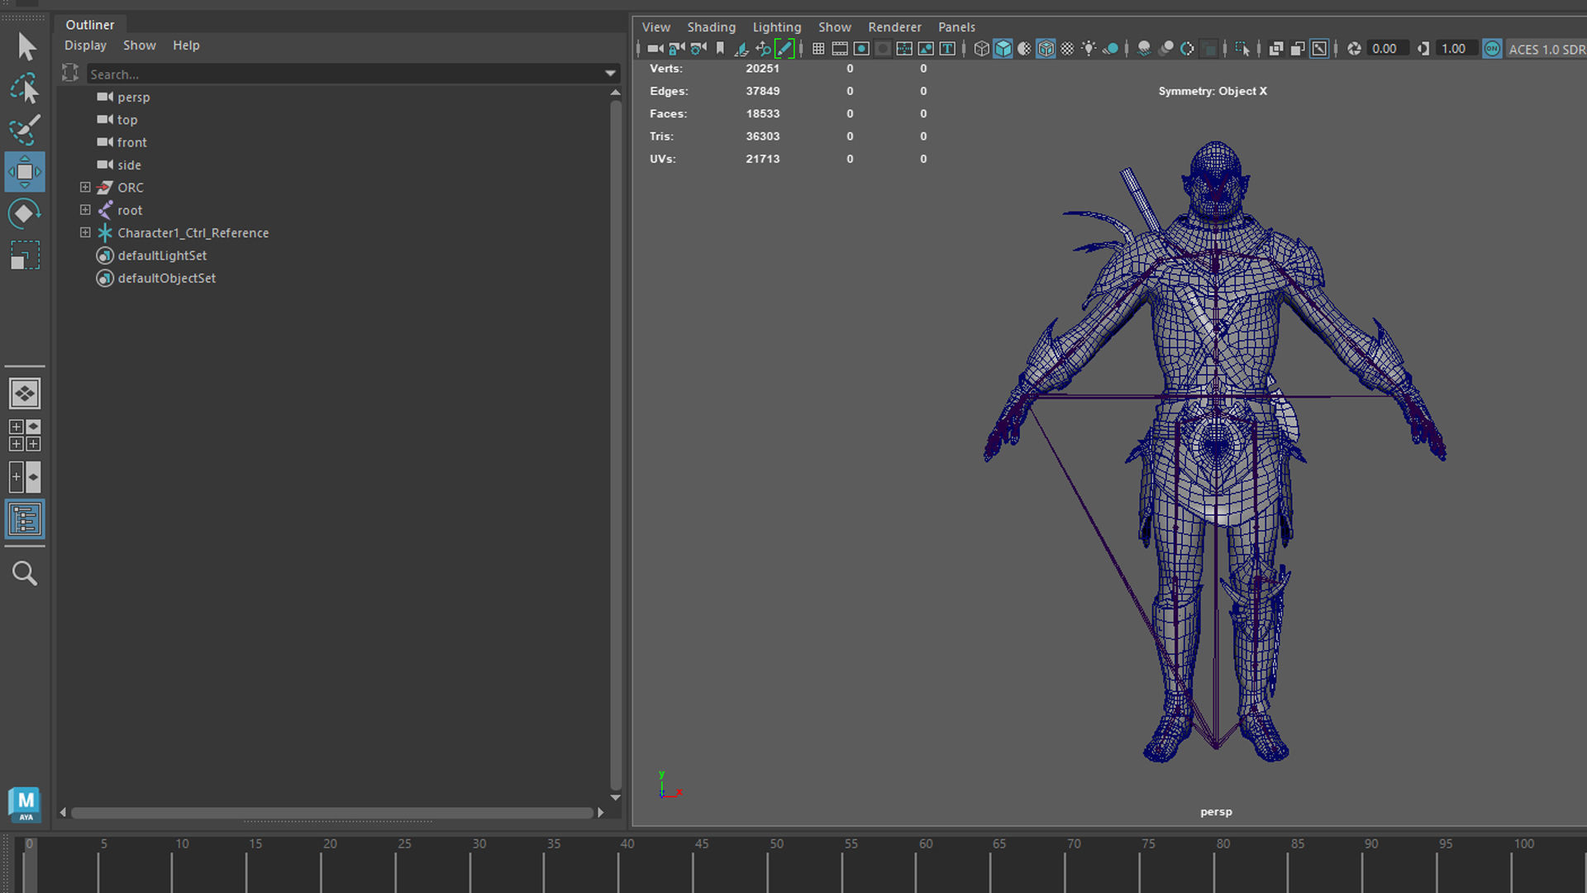Expand the ORC group node
Image resolution: width=1587 pixels, height=893 pixels.
point(85,188)
